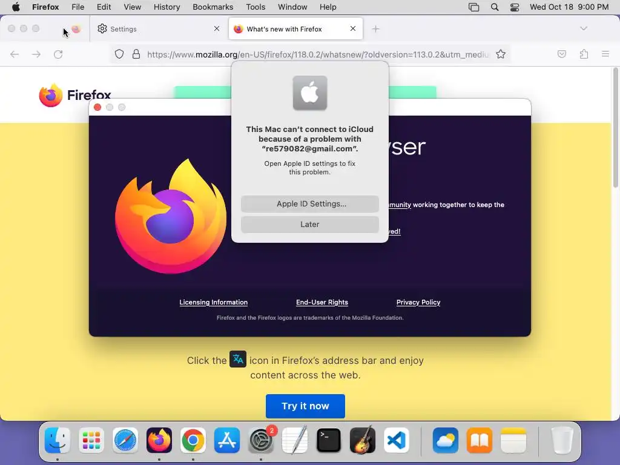Open the Extensions puzzle icon
Image resolution: width=620 pixels, height=465 pixels.
[x=584, y=54]
